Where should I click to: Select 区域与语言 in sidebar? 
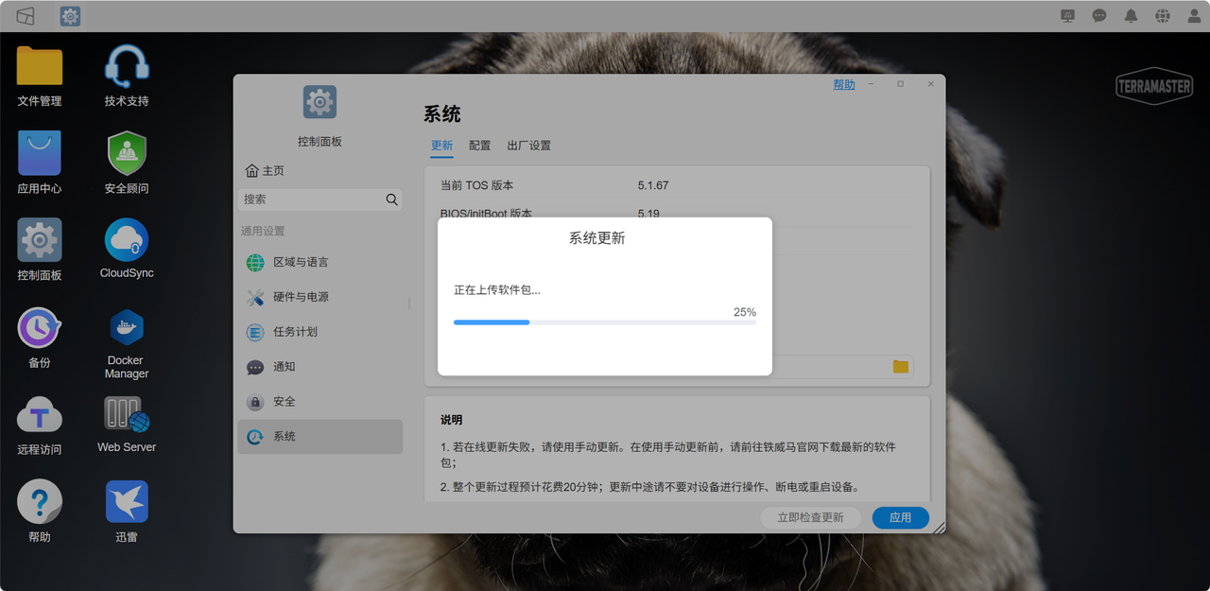click(x=320, y=262)
